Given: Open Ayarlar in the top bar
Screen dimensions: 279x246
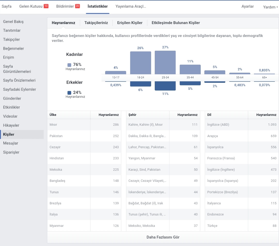Looking at the screenshot, I should click(x=247, y=6).
